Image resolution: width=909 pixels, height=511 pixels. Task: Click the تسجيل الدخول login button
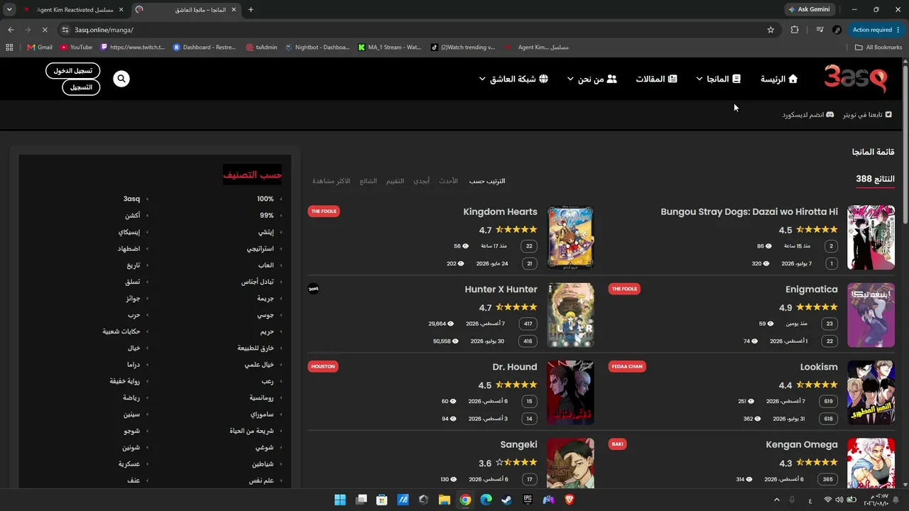tap(73, 70)
